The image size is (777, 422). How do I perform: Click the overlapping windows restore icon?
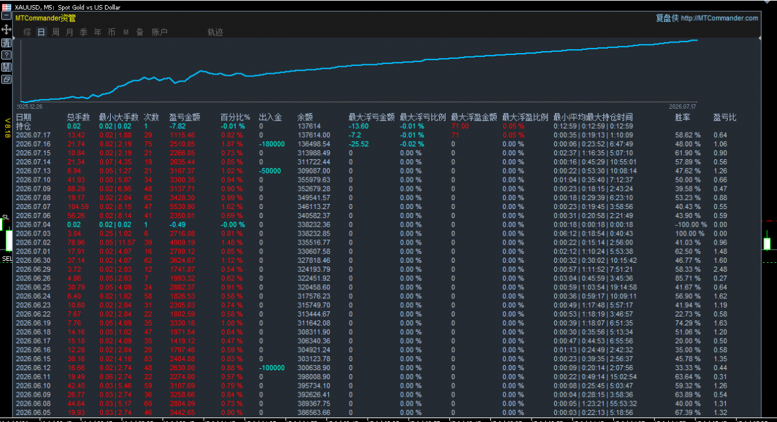tap(6, 80)
